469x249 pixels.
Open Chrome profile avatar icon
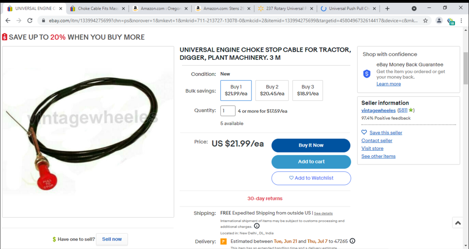tap(439, 21)
